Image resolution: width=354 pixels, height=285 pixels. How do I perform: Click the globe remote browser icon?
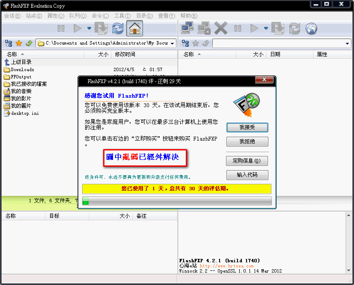coord(311,28)
